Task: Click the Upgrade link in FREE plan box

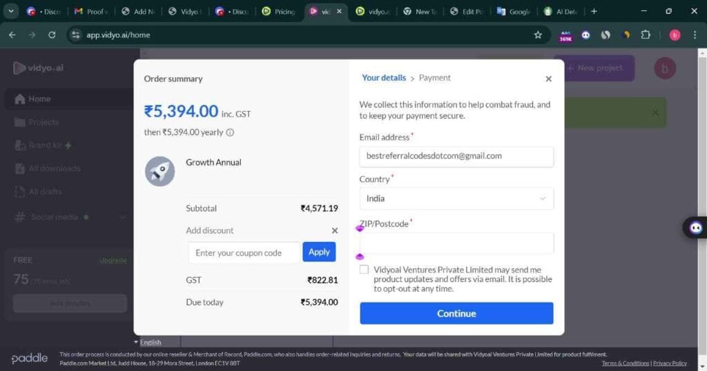Action: [x=113, y=260]
